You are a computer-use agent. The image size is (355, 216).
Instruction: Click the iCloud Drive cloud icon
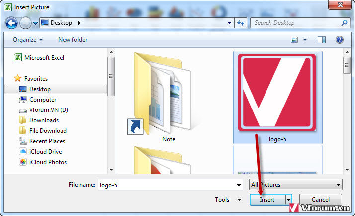point(23,151)
